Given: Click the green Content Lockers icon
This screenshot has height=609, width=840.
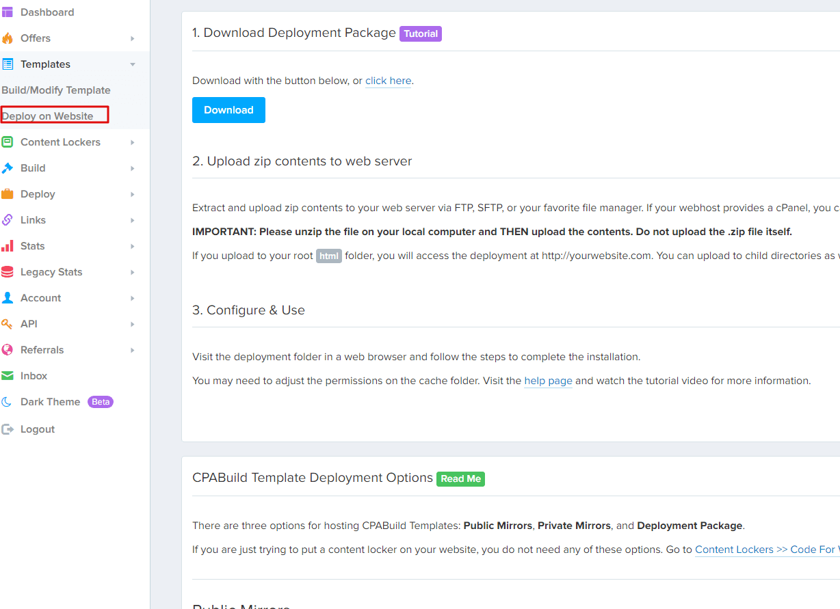Looking at the screenshot, I should tap(8, 142).
